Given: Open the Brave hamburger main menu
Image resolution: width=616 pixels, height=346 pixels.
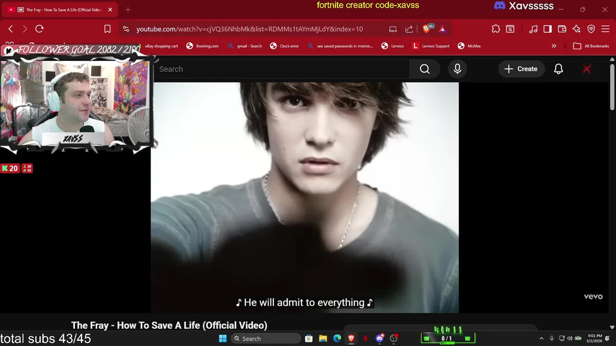Looking at the screenshot, I should pos(605,29).
